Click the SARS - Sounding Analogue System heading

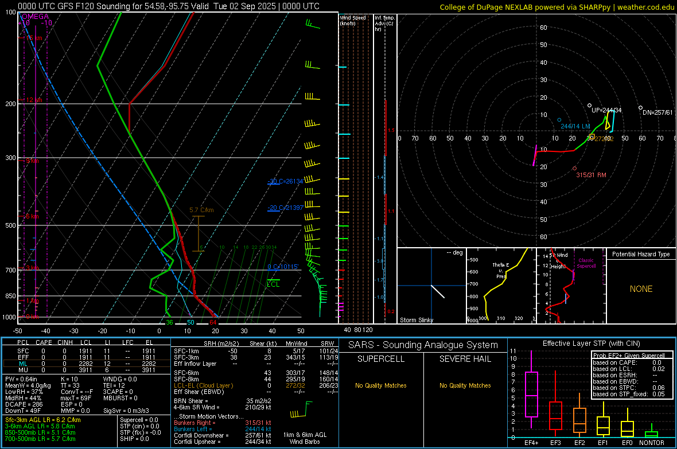[423, 345]
